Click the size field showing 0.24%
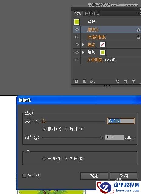The image size is (141, 194). point(121,121)
